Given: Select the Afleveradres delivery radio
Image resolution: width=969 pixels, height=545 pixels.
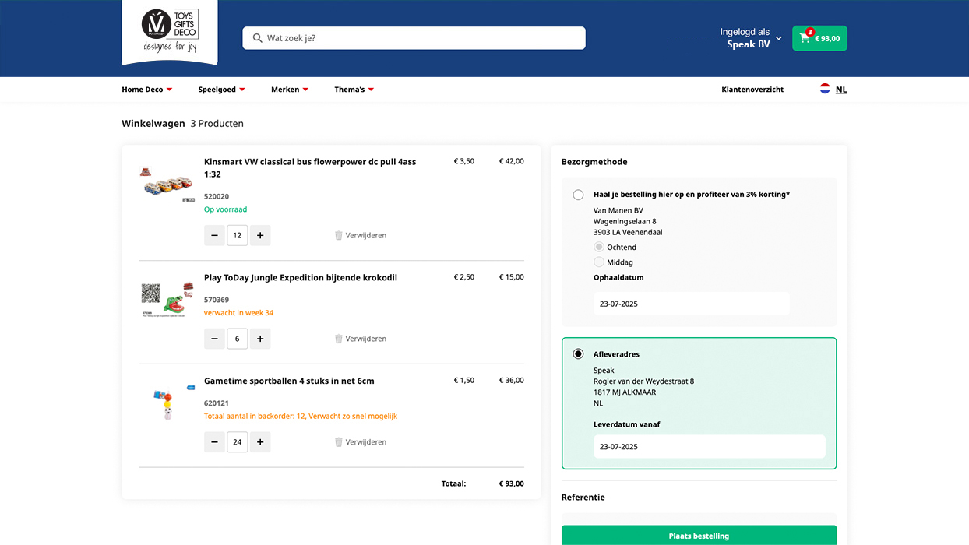Looking at the screenshot, I should pyautogui.click(x=578, y=354).
